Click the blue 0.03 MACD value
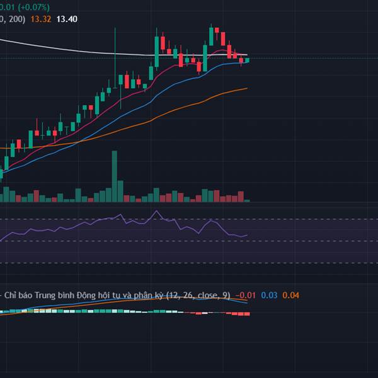378x378 pixels. pos(269,295)
